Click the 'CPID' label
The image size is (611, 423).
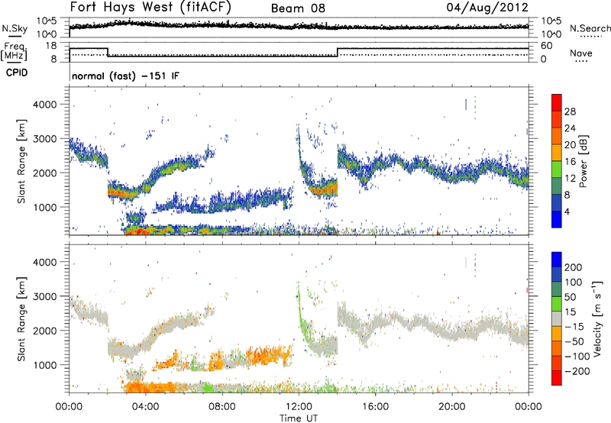coord(17,73)
